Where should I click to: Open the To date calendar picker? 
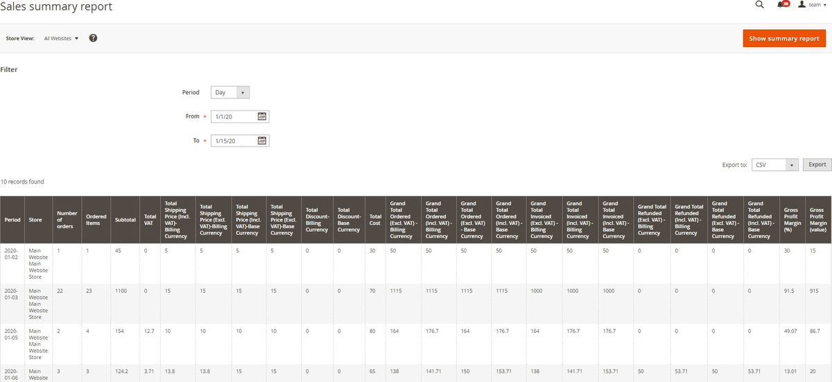click(x=261, y=141)
